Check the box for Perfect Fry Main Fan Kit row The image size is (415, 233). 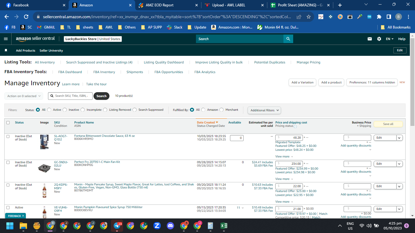(x=8, y=162)
